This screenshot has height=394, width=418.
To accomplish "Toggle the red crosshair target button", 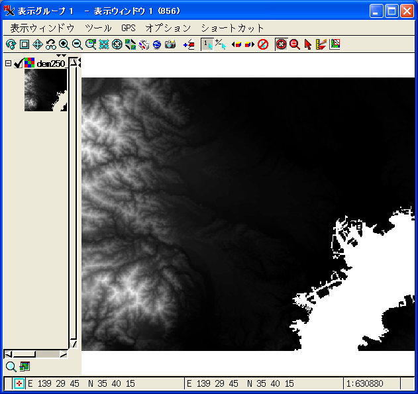I will click(282, 44).
